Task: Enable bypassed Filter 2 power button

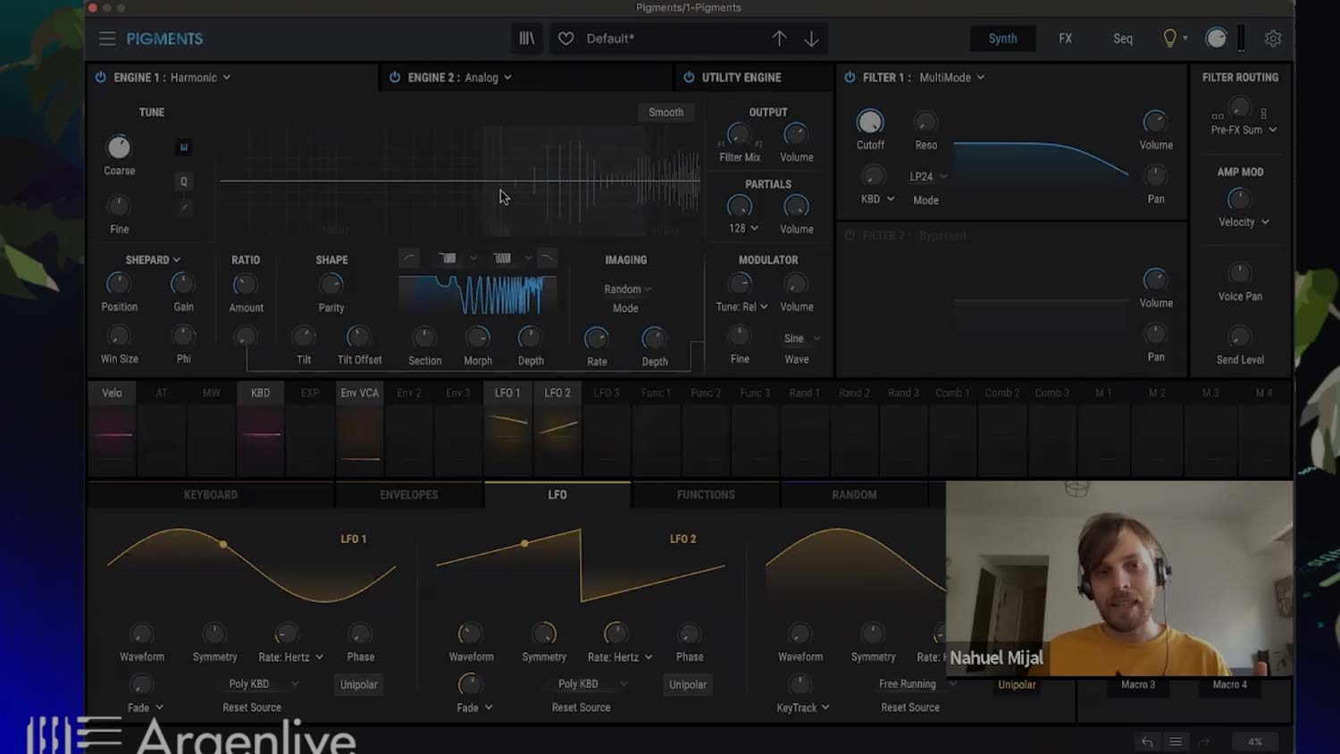Action: [850, 236]
